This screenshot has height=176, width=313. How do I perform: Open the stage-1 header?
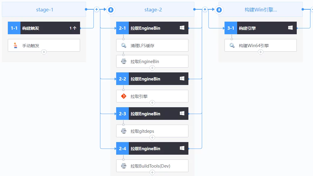click(44, 10)
